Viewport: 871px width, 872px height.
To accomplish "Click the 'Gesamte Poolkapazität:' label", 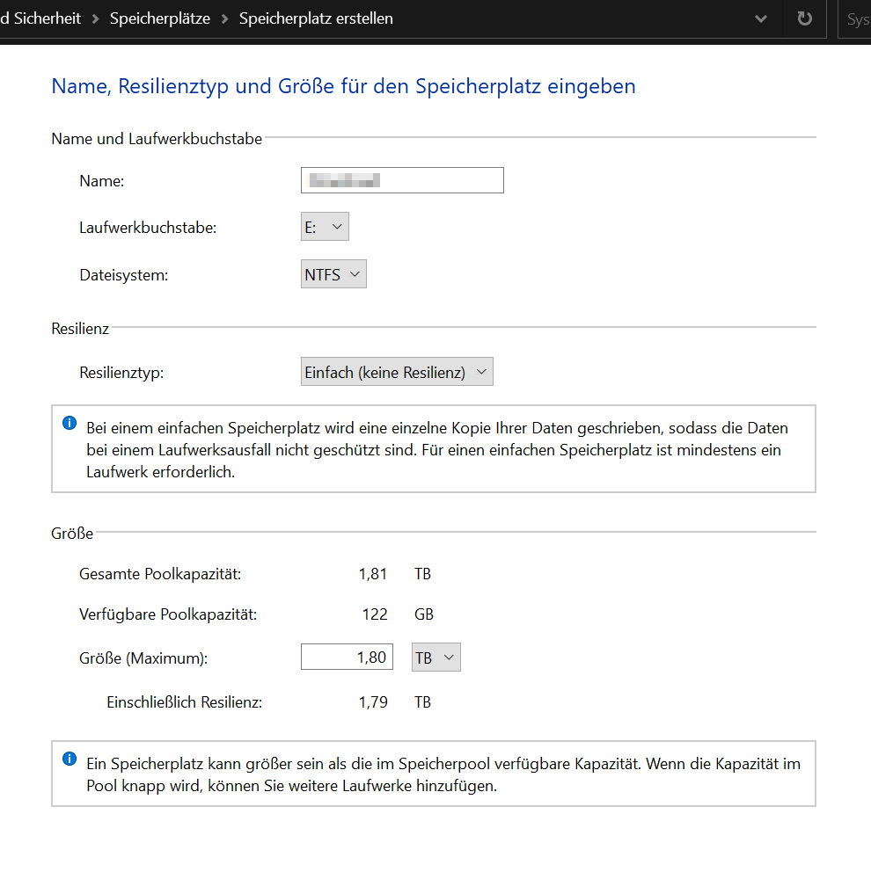I will 160,574.
